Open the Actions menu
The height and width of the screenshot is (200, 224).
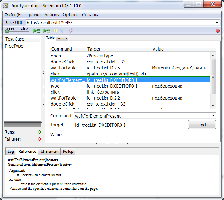point(52,15)
